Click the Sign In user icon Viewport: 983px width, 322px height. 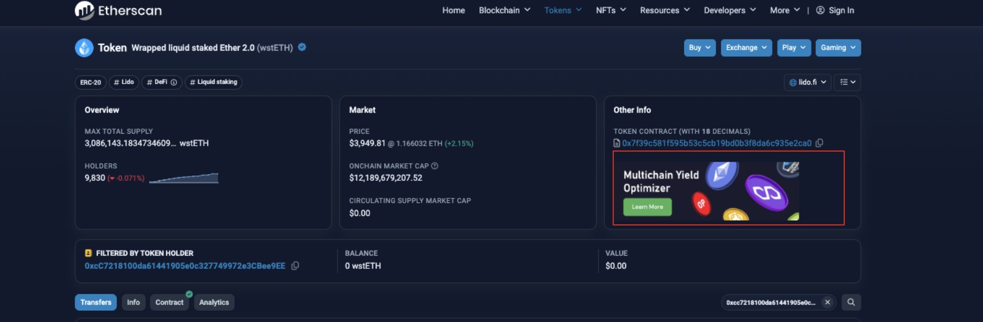pos(820,10)
